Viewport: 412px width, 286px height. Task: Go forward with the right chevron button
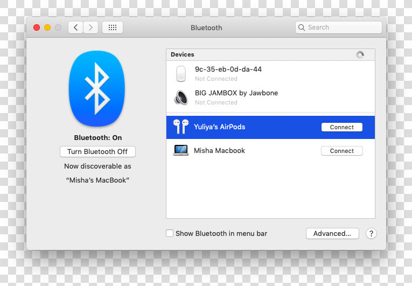[x=91, y=27]
